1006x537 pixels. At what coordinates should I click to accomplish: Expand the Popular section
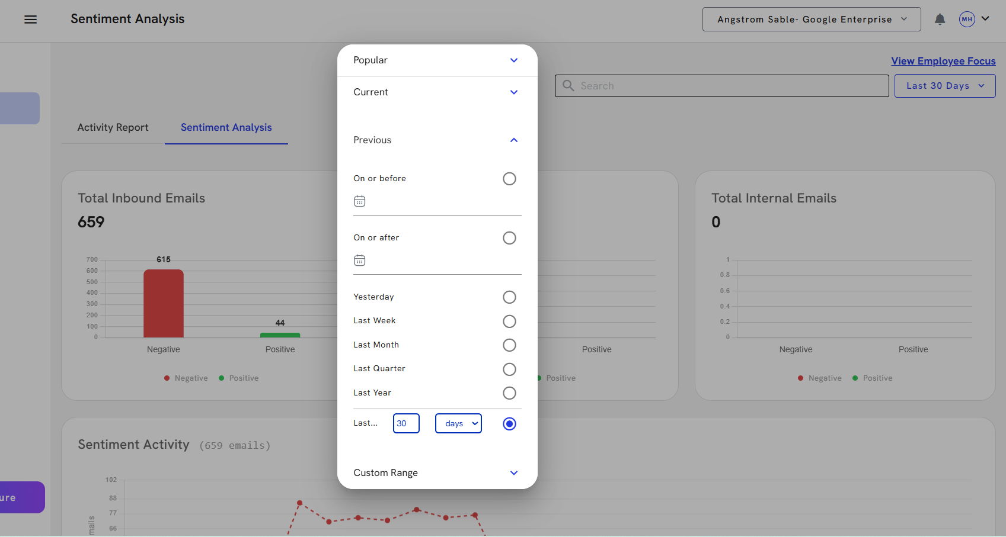pos(513,60)
